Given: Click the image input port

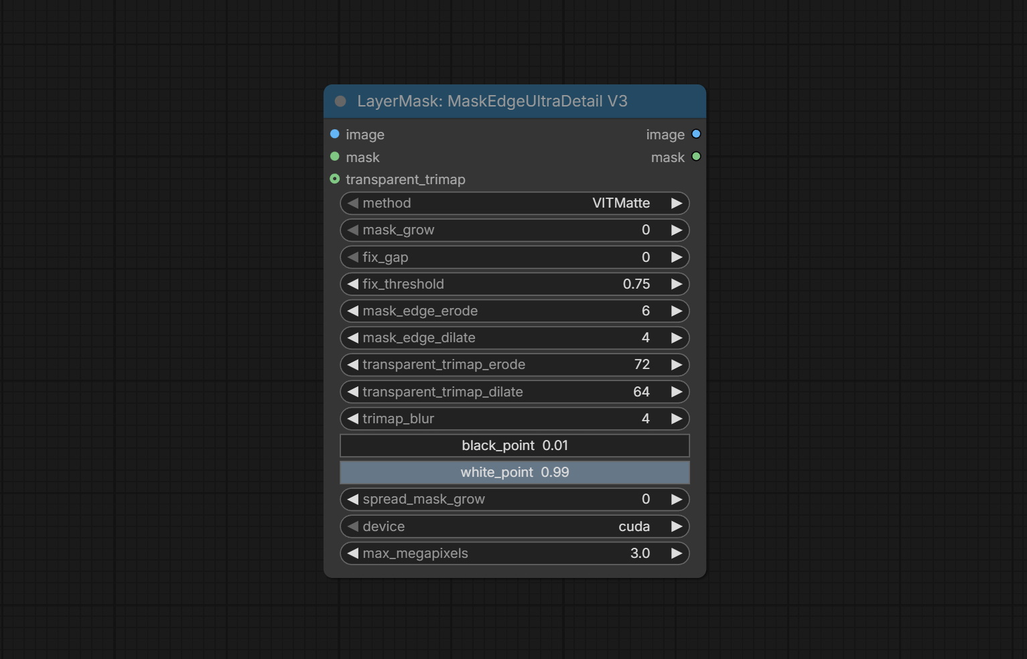Looking at the screenshot, I should 335,134.
